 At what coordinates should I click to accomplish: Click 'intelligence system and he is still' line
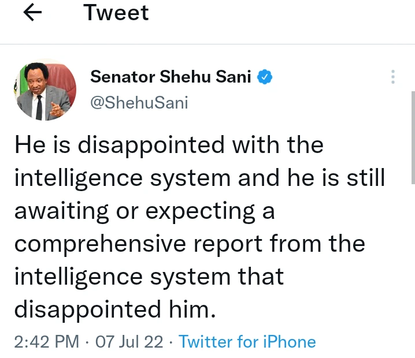click(199, 178)
